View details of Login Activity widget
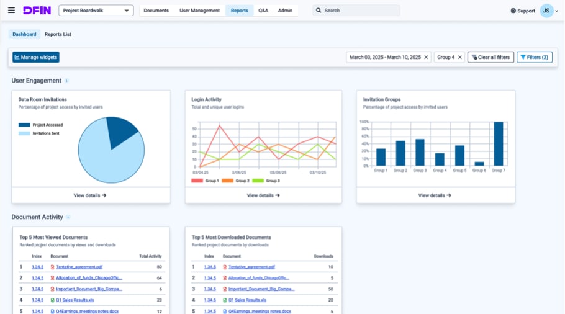The image size is (565, 314). click(x=263, y=195)
